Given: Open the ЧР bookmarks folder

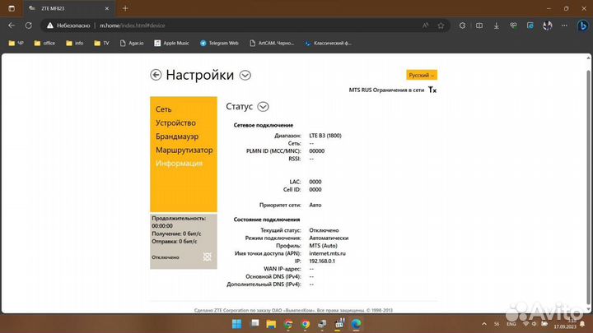Looking at the screenshot, I should point(16,43).
